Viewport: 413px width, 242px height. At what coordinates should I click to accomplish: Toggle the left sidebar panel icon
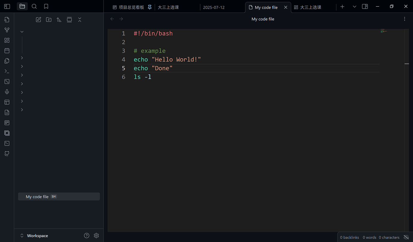[x=7, y=6]
